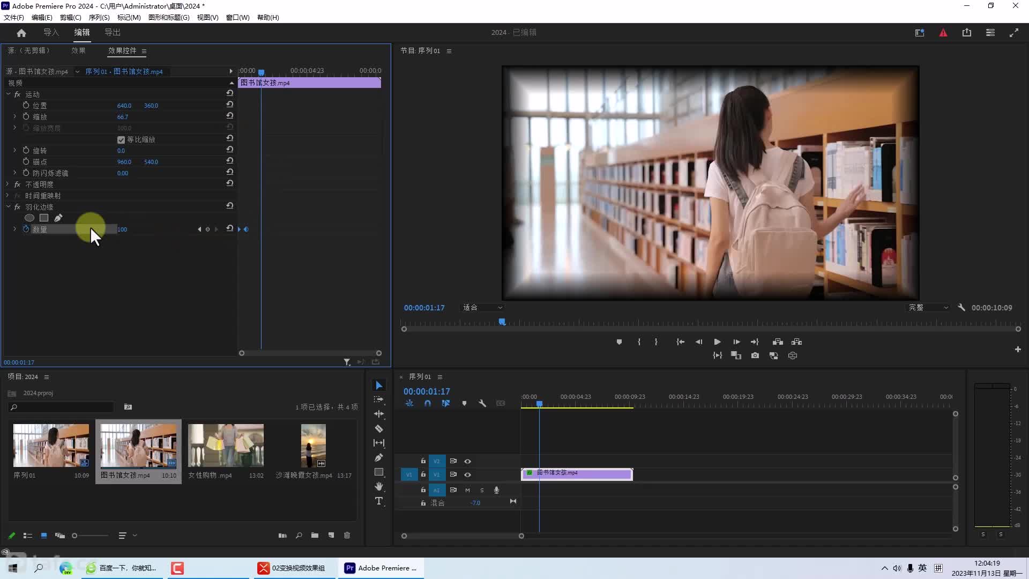Switch to the 导入 tab
This screenshot has width=1029, height=579.
click(x=51, y=33)
